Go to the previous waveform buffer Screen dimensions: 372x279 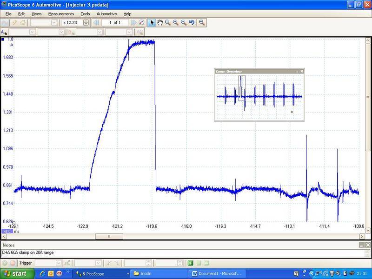pos(96,22)
